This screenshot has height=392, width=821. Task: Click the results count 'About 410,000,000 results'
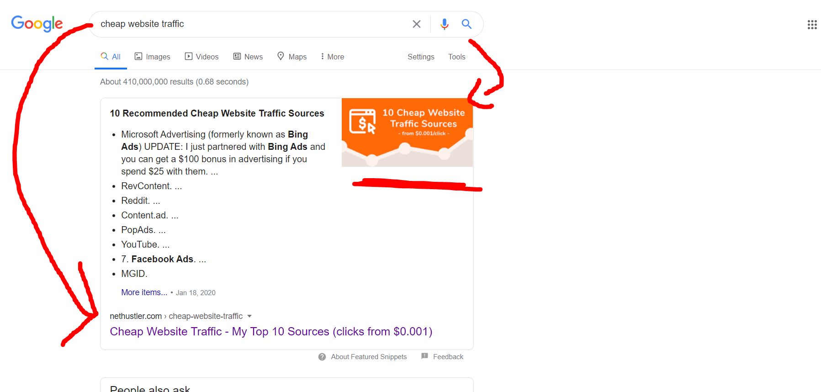coord(174,82)
